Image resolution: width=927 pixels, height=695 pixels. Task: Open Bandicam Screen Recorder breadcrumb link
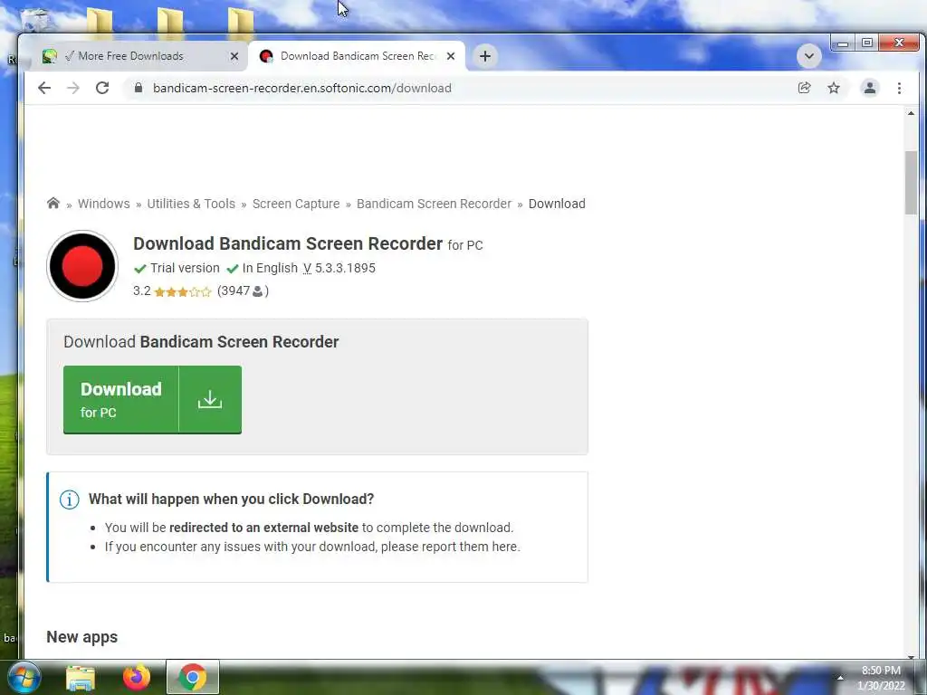[434, 204]
